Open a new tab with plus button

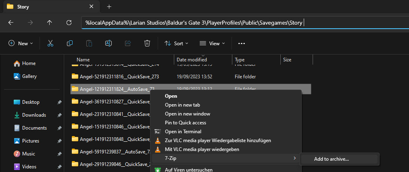coord(109,7)
